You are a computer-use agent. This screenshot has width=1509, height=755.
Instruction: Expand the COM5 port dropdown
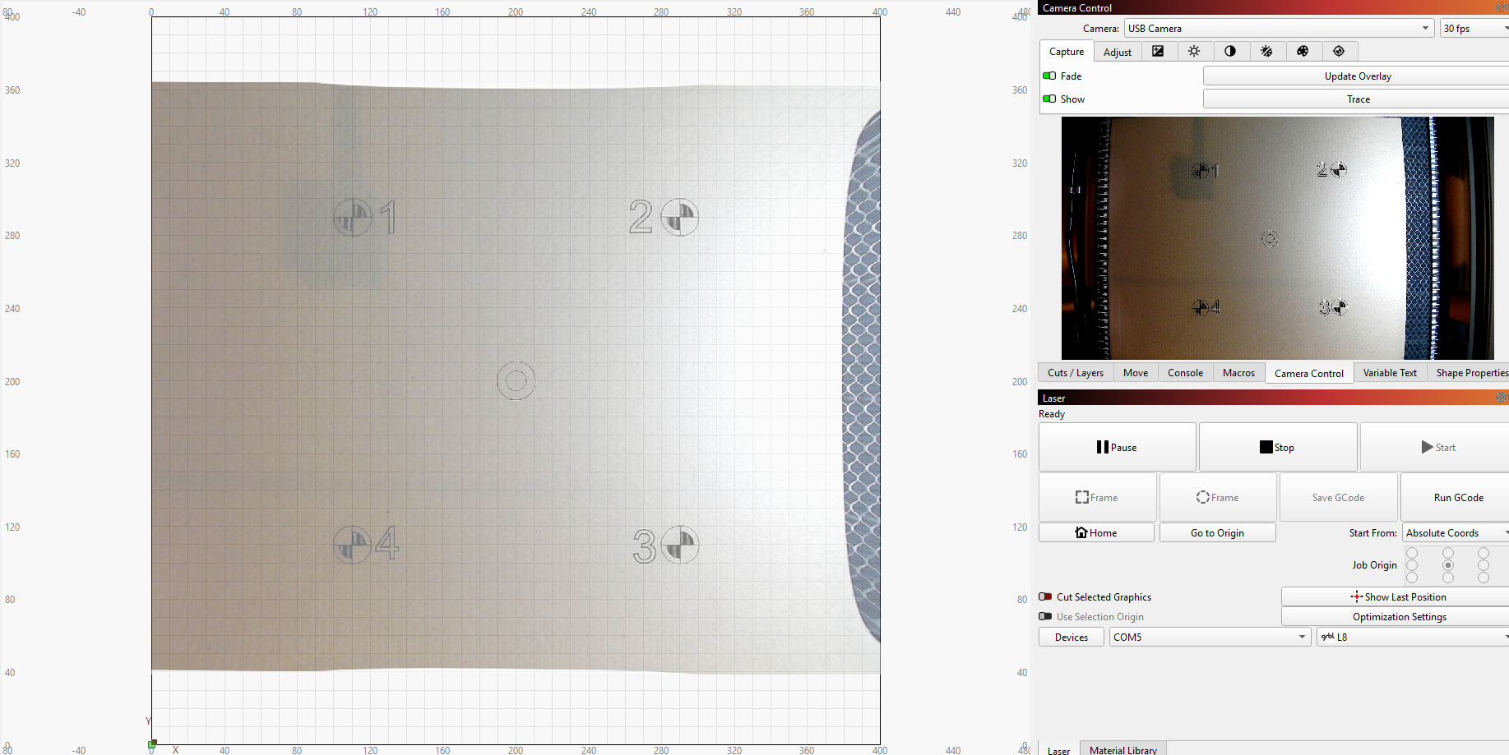pos(1209,638)
